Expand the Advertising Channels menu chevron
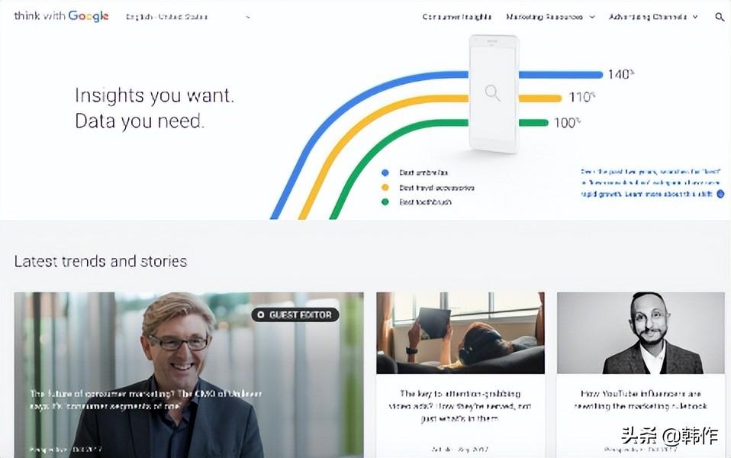Screen dimensions: 731x458 tap(695, 17)
